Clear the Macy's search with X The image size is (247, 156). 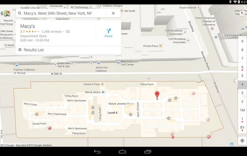(113, 13)
